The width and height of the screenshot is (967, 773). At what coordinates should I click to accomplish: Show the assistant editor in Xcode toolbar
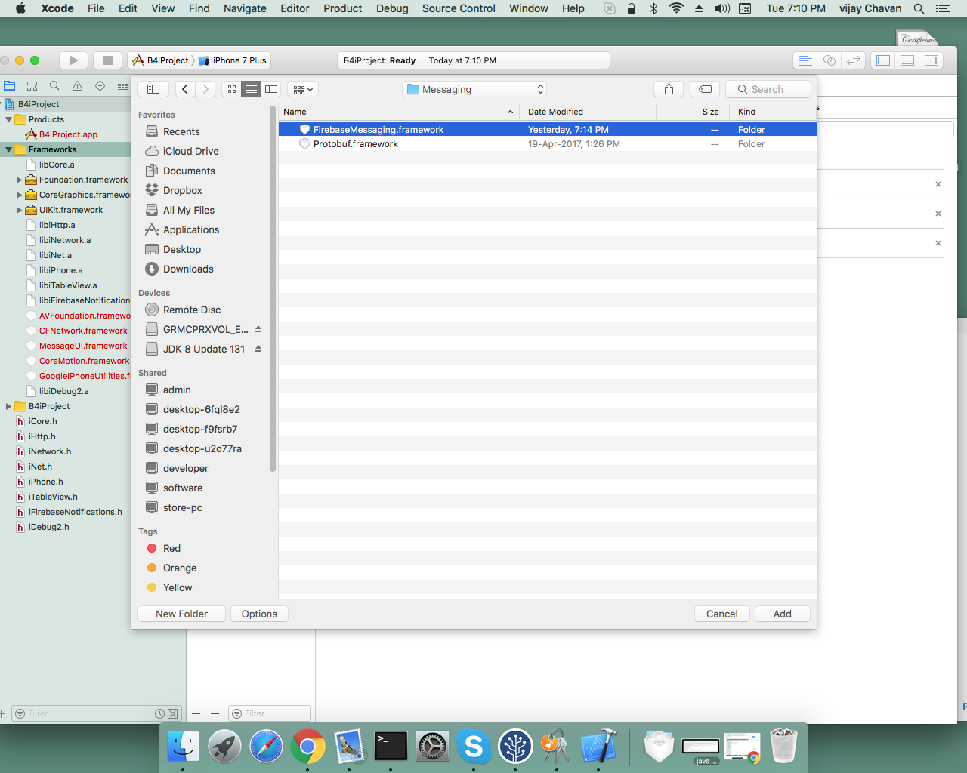tap(830, 60)
